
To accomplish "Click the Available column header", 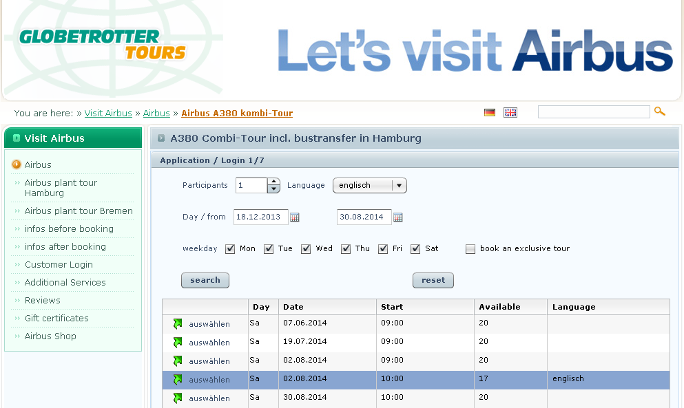I will 511,307.
